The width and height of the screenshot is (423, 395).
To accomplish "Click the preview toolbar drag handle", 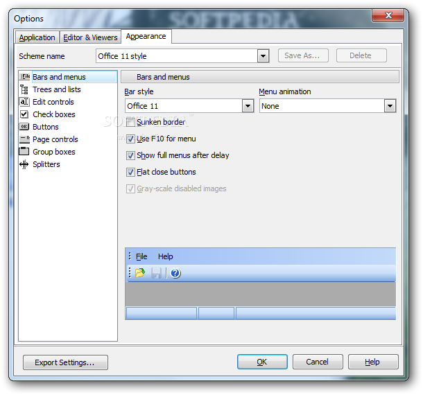I will 130,272.
